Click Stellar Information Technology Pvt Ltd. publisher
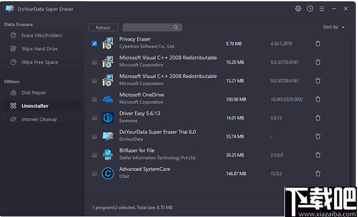This screenshot has width=358, height=217. tap(157, 158)
